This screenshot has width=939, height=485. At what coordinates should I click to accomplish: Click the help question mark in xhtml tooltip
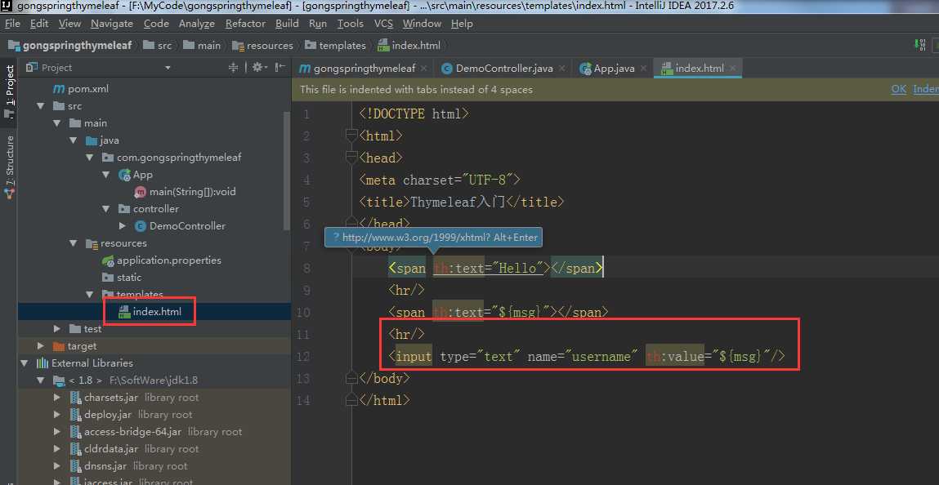pyautogui.click(x=336, y=238)
